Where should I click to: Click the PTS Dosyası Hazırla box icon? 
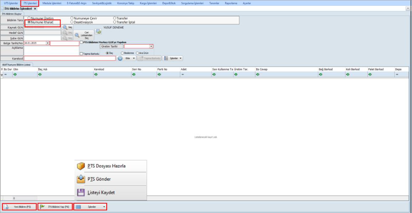point(82,166)
